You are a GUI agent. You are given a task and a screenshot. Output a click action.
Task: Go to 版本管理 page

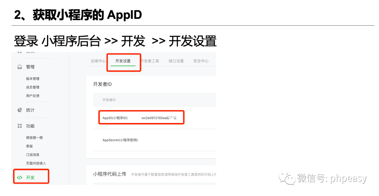point(33,79)
